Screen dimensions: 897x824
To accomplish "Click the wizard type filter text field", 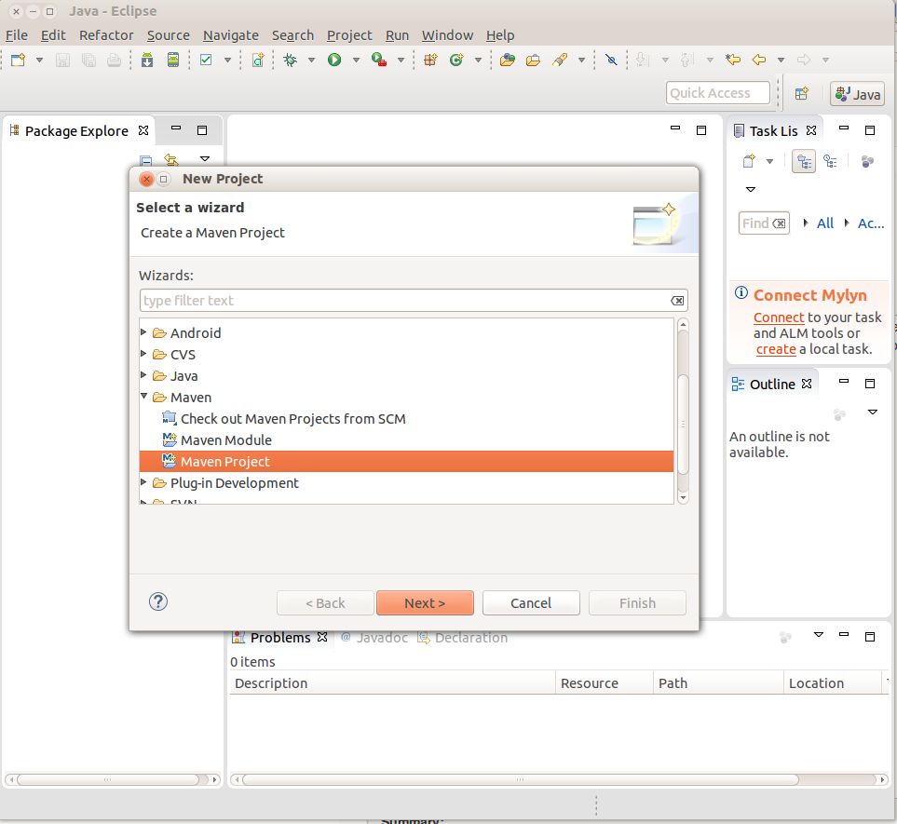I will (414, 300).
